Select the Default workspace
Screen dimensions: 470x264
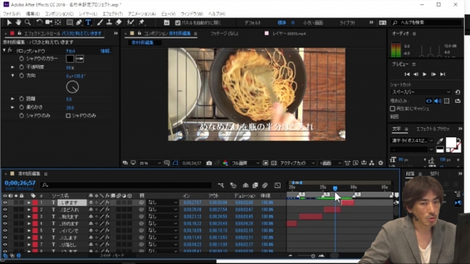[x=252, y=23]
